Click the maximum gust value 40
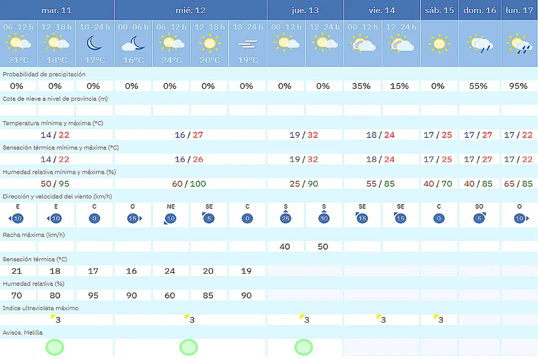 pos(285,246)
